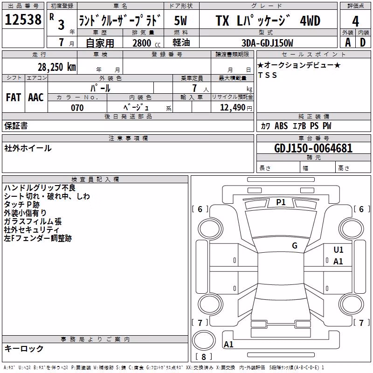Click the 検査員記入欄 header

pos(95,180)
